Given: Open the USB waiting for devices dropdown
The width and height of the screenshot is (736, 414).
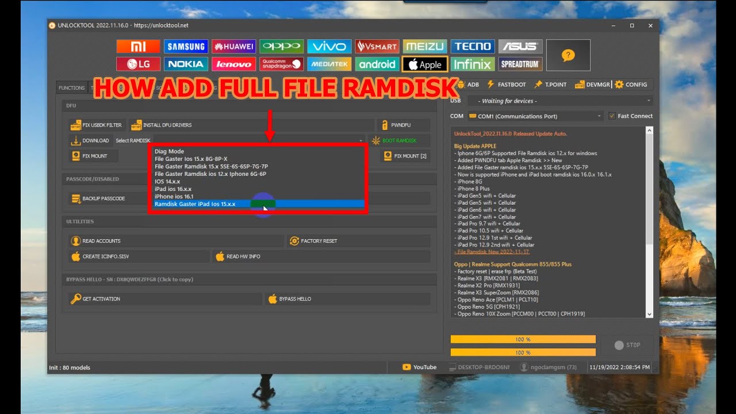Looking at the screenshot, I should tap(559, 101).
